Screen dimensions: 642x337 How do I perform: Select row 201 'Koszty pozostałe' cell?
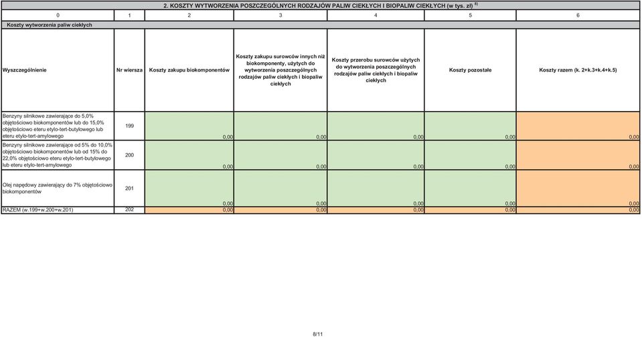tap(470, 188)
